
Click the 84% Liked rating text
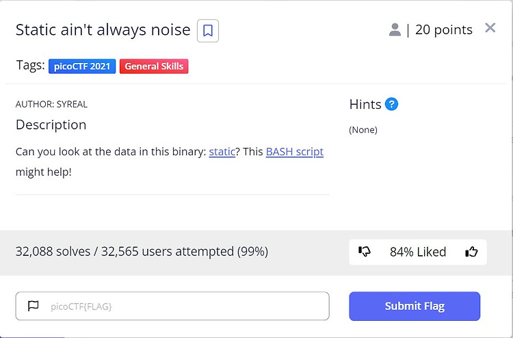(418, 252)
